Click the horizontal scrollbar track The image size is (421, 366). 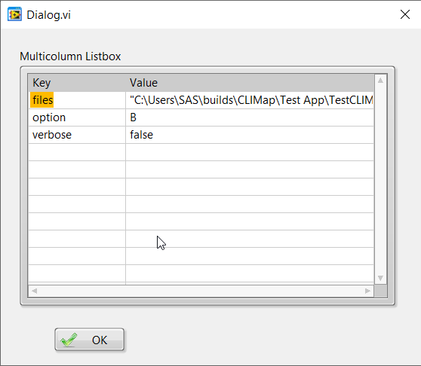(201, 291)
